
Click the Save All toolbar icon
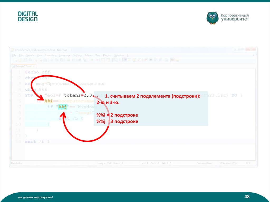tap(30, 60)
